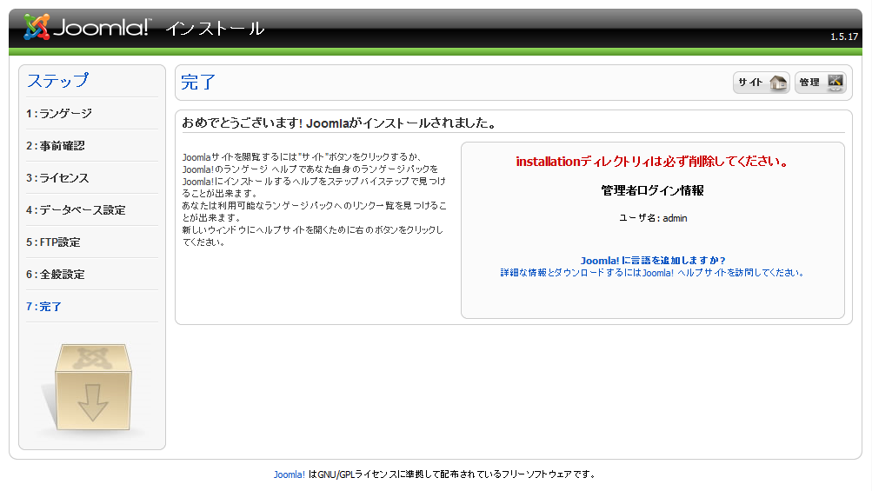Viewport: 872px width, 491px height.
Task: Select step 4: データベース設定
Action: pyautogui.click(x=76, y=210)
